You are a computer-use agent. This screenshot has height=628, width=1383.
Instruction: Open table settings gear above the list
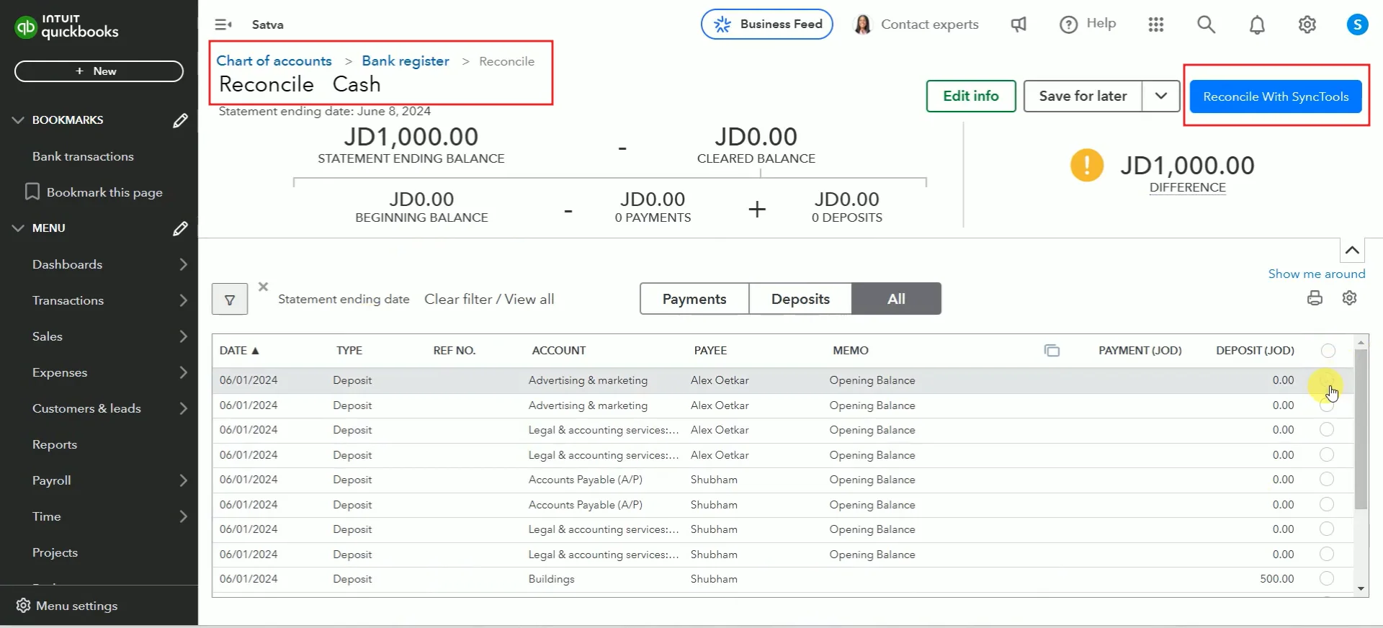pos(1349,298)
